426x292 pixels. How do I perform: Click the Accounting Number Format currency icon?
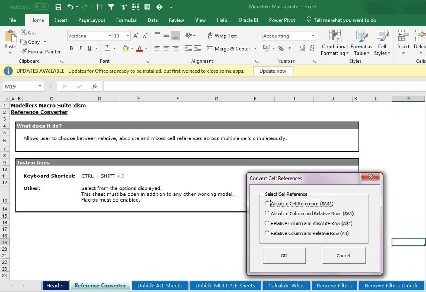(266, 48)
